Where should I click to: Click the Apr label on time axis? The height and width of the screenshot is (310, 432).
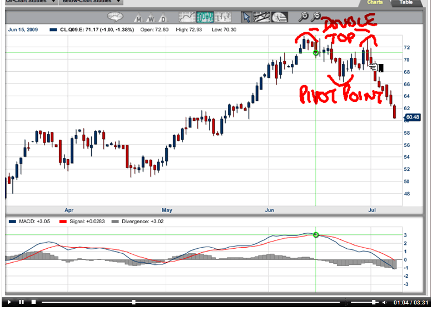(69, 210)
